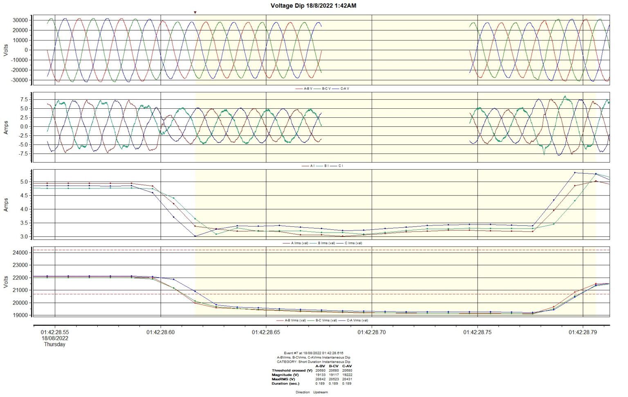Toggle the B Irms (val) trace visibility
Image resolution: width=628 pixels, height=397 pixels.
tap(312, 243)
